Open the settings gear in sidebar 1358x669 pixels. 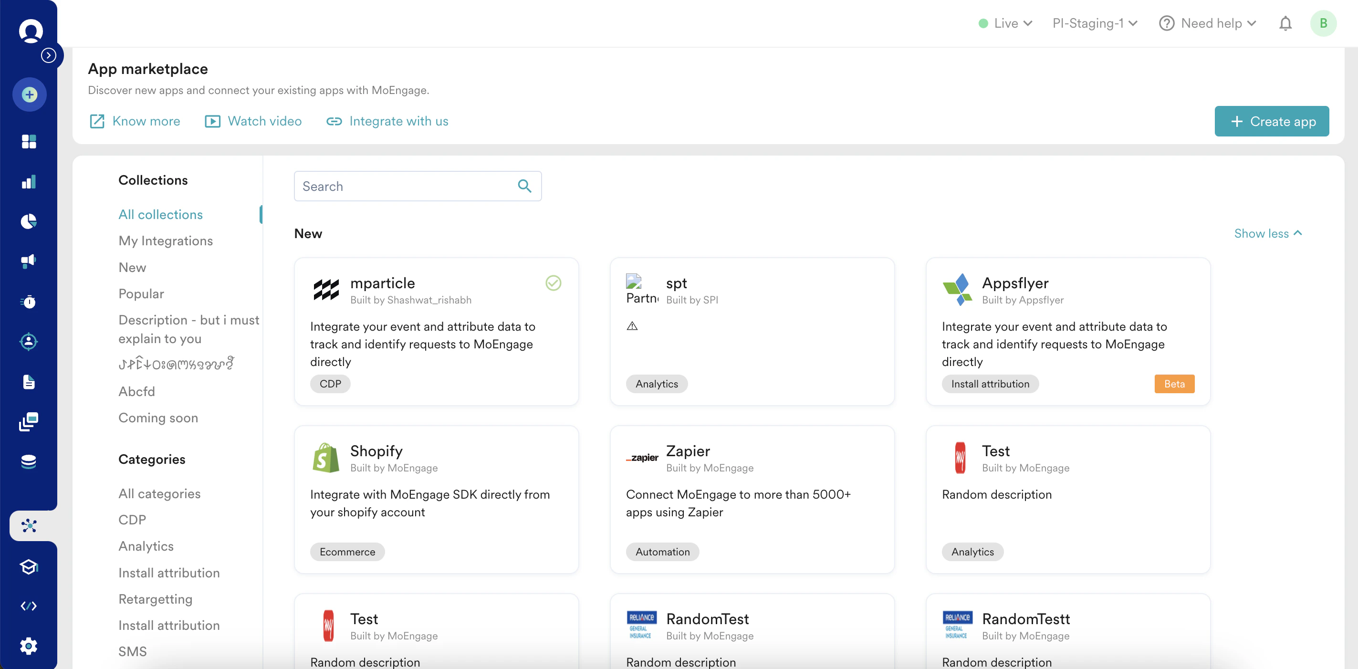tap(29, 645)
